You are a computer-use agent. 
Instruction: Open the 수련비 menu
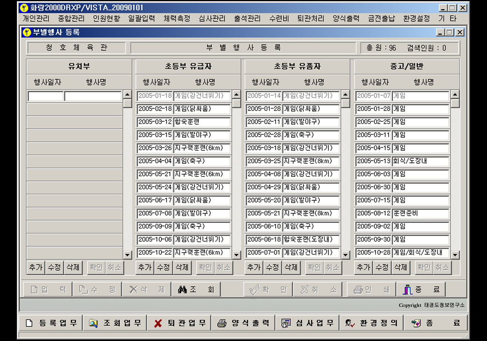pyautogui.click(x=279, y=18)
